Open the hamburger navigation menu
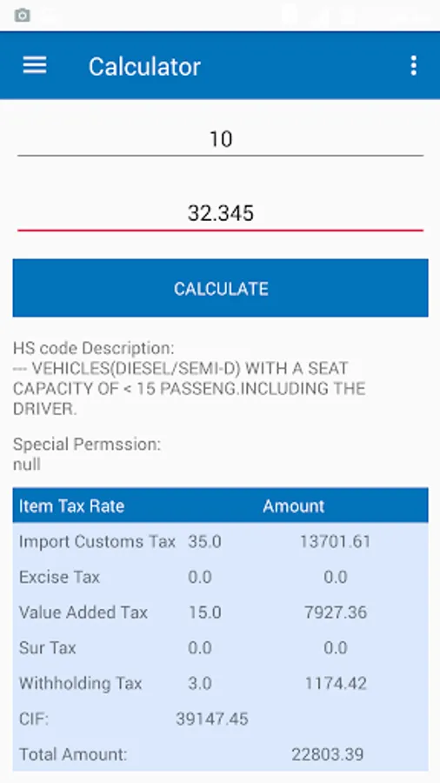The height and width of the screenshot is (783, 440). [35, 65]
